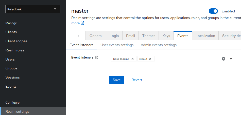Toggle the realm Enabled switch
The height and width of the screenshot is (115, 241).
coord(213,11)
